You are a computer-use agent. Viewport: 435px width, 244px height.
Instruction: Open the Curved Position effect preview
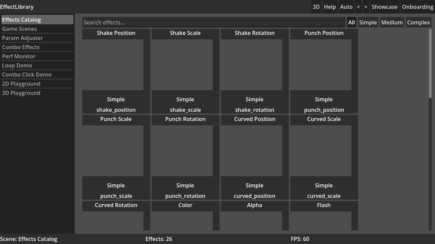tap(251, 151)
